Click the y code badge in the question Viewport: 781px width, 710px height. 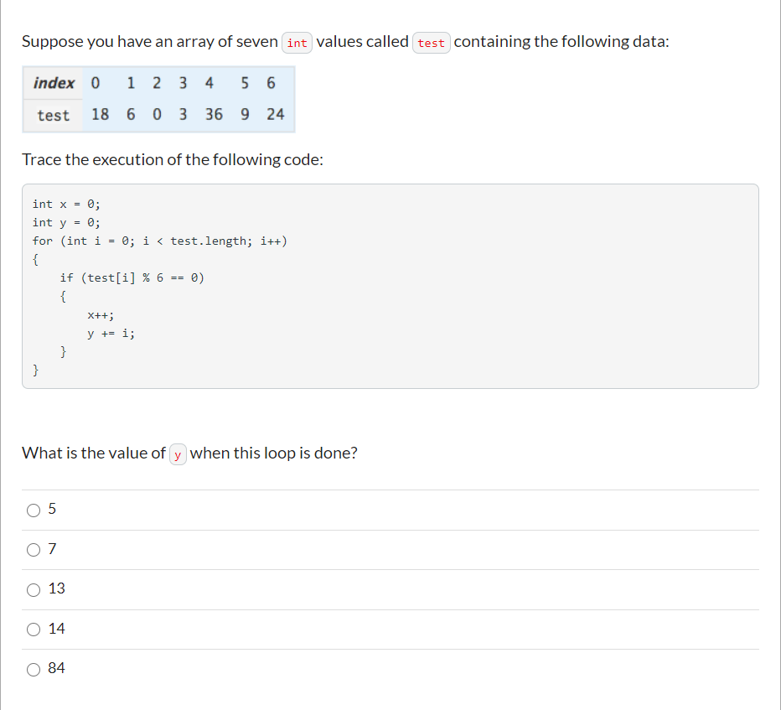[177, 453]
